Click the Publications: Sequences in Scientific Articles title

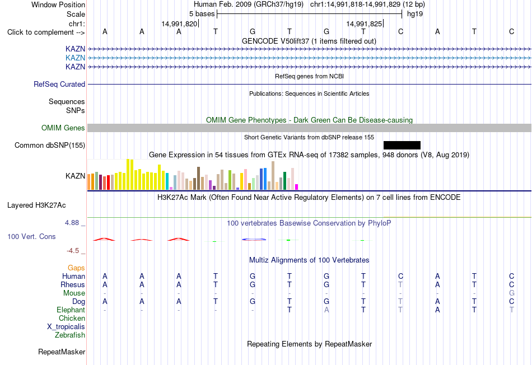309,93
